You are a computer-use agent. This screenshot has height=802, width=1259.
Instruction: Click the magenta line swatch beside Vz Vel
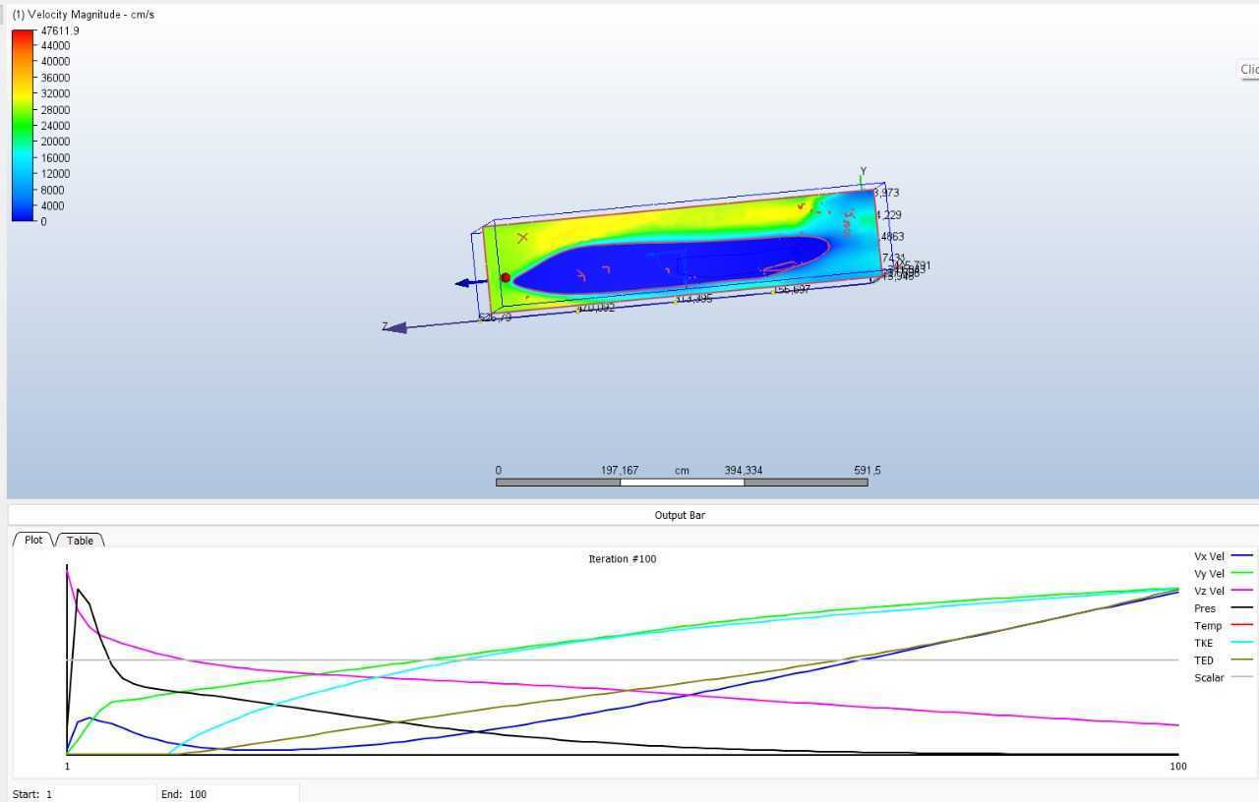[x=1242, y=591]
